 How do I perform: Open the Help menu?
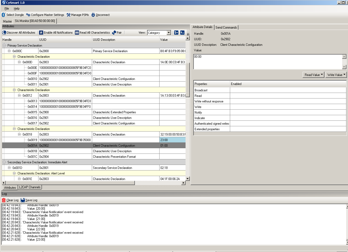[17, 9]
